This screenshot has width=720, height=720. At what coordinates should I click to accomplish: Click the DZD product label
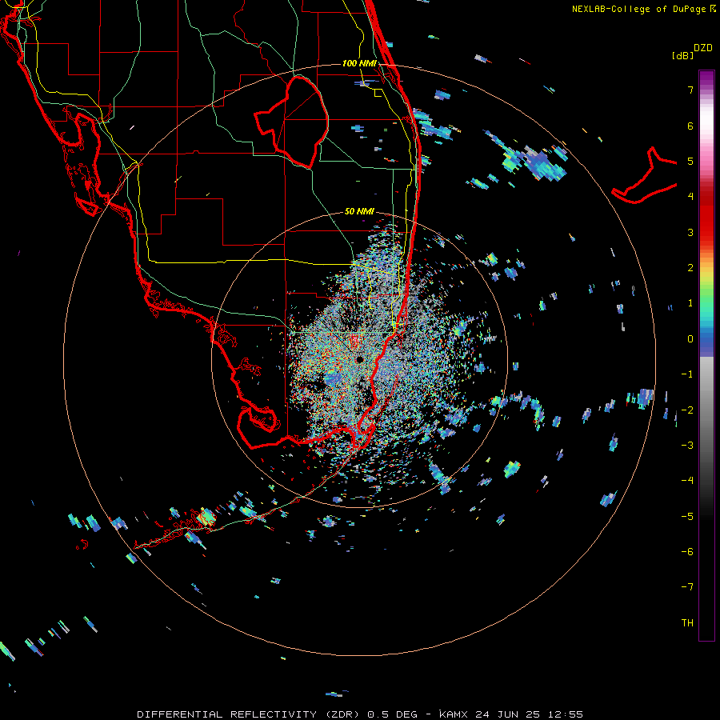pos(703,48)
